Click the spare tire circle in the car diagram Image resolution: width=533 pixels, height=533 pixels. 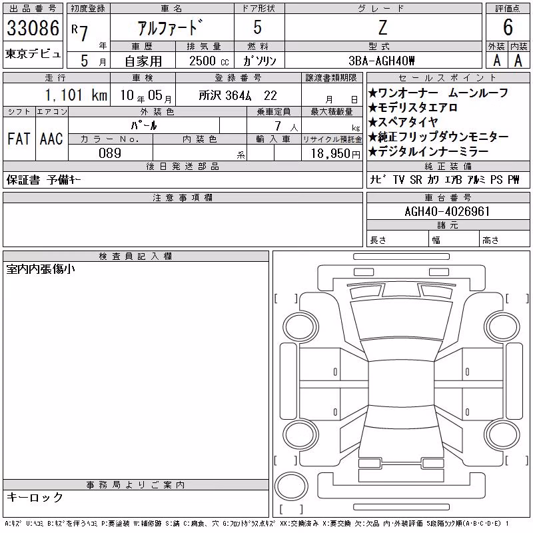[291, 486]
